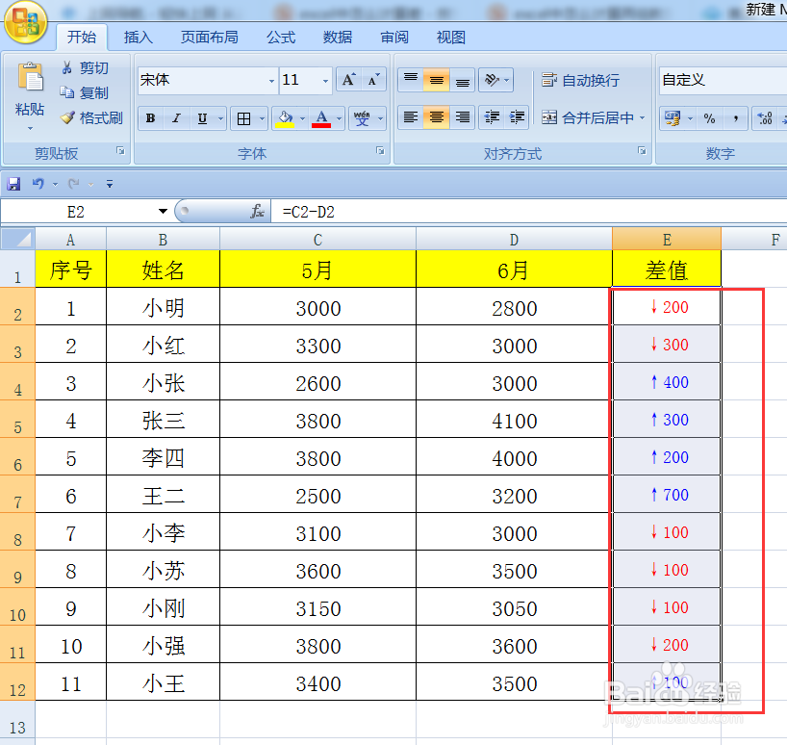
Task: Select bottom vertical alignment
Action: coord(462,79)
